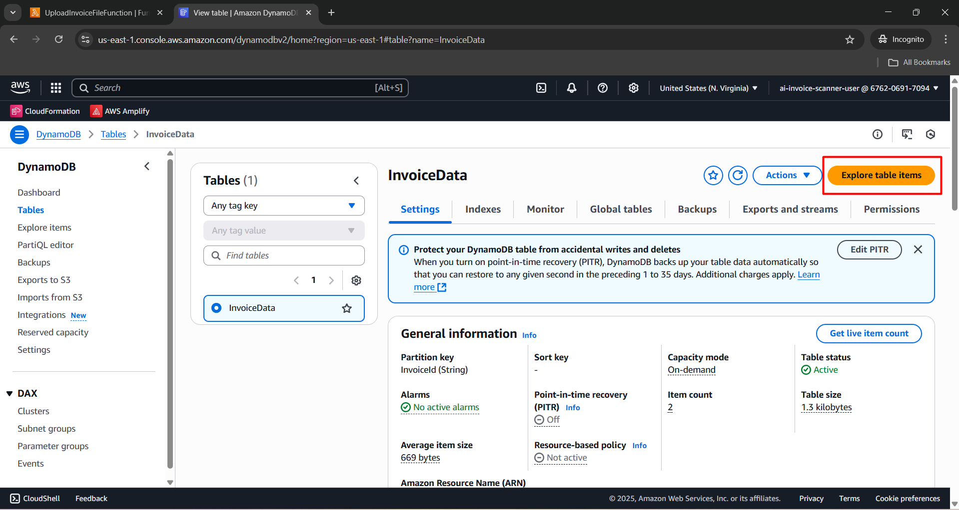
Task: Switch to the Indexes tab
Action: click(x=483, y=209)
